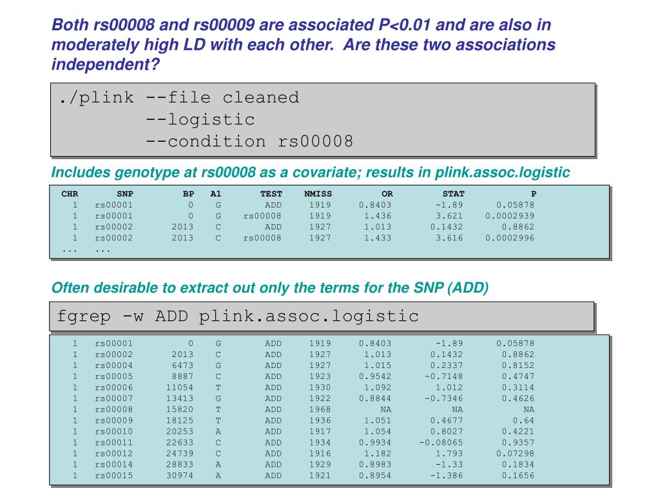
Task: Click the 'CHR' column header
Action: click(x=70, y=194)
